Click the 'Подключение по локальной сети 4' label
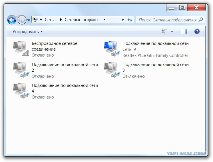The height and width of the screenshot is (162, 213). pos(65,88)
